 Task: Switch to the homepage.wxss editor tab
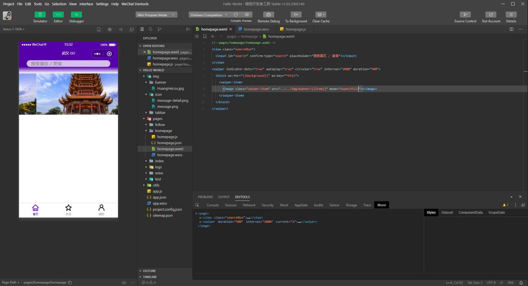pyautogui.click(x=256, y=29)
